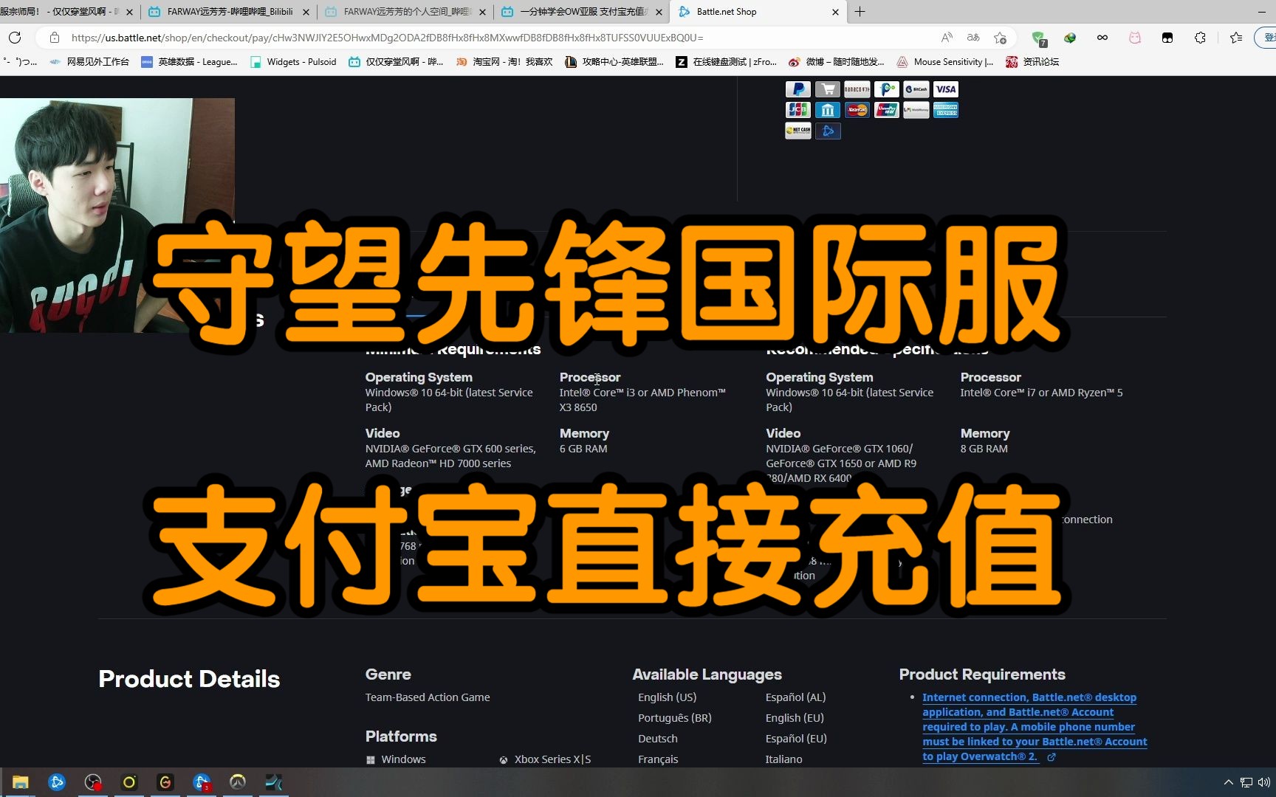Image resolution: width=1276 pixels, height=797 pixels.
Task: Click the Português (BR) language text
Action: coord(674,718)
